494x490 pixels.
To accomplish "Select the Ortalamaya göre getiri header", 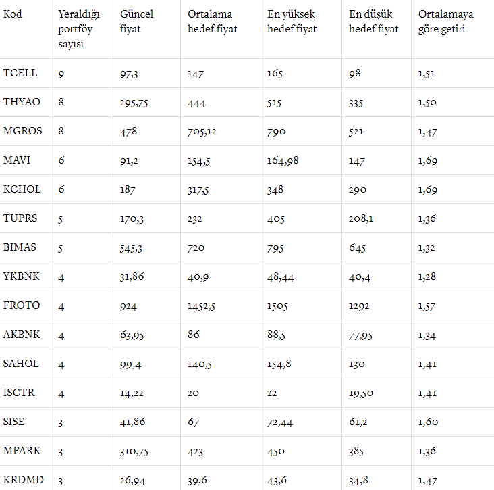I will pyautogui.click(x=445, y=22).
